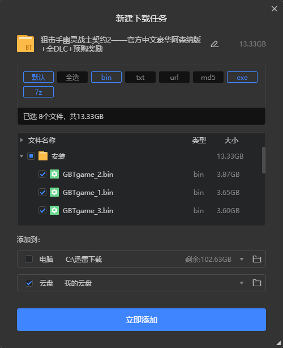283x348 pixels.
Task: Click the 3.87GB size value
Action: coord(228,175)
